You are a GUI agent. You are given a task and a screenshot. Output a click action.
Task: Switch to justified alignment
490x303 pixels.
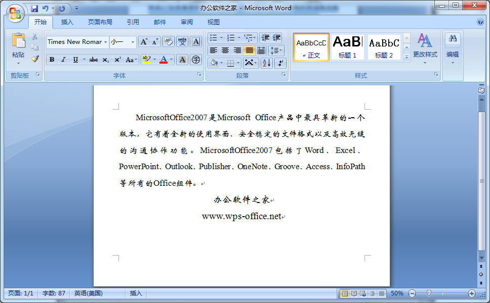[x=250, y=50]
